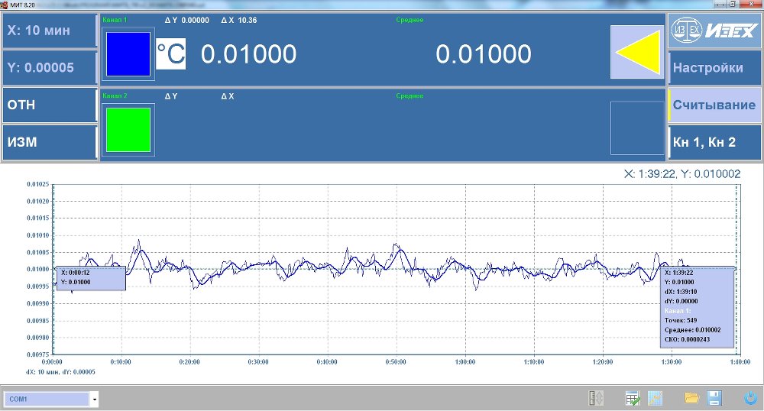Open the table view with green checkmark

point(632,398)
